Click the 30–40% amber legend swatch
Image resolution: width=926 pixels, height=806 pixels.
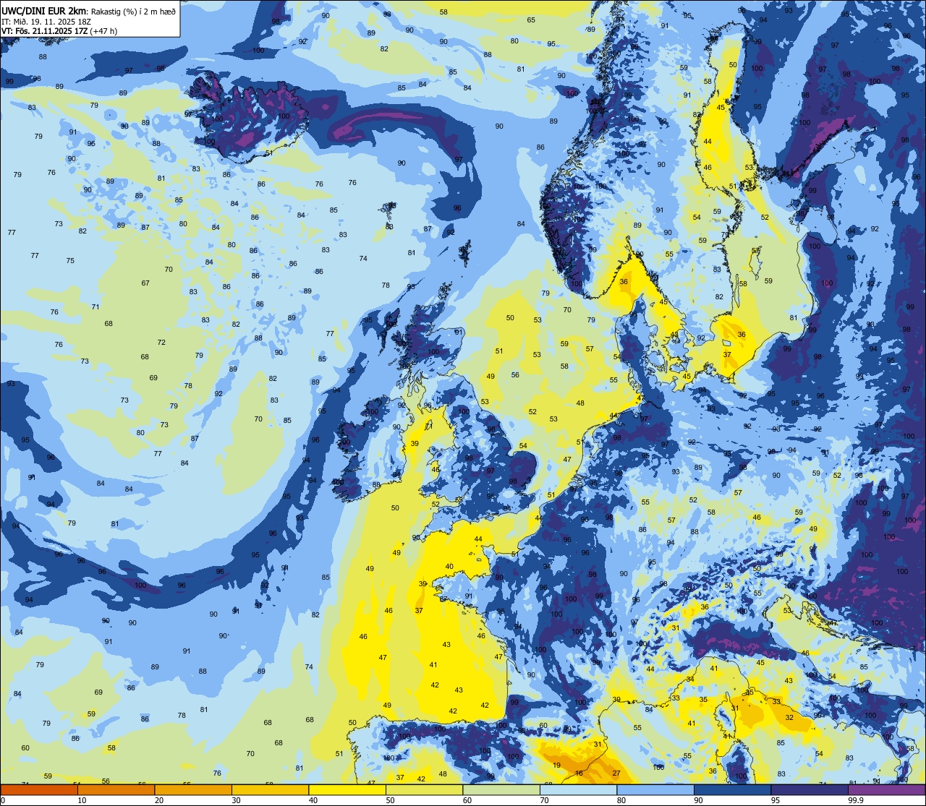tap(270, 790)
